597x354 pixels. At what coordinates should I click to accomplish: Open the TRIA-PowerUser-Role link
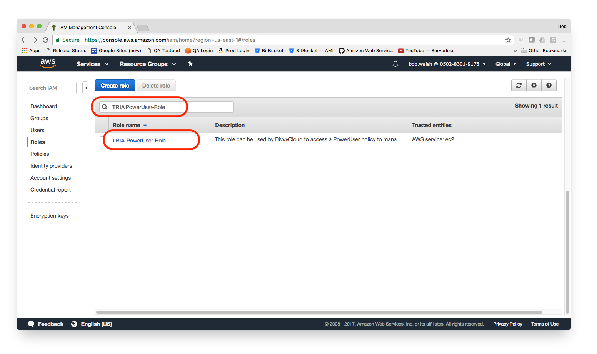pyautogui.click(x=139, y=141)
